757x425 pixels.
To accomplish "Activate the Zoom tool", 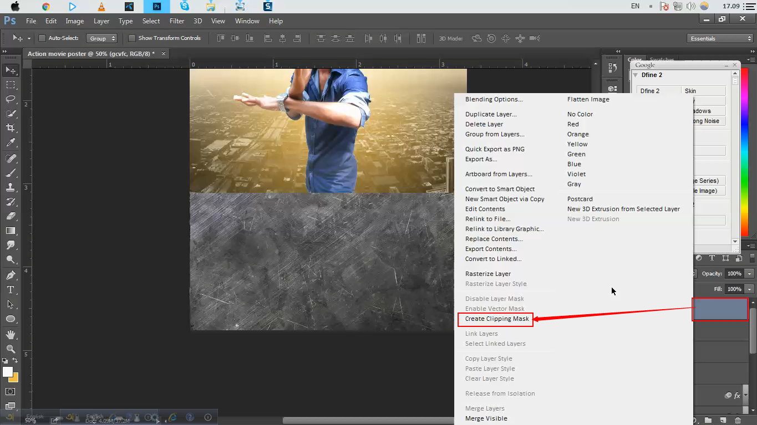I will pyautogui.click(x=11, y=349).
